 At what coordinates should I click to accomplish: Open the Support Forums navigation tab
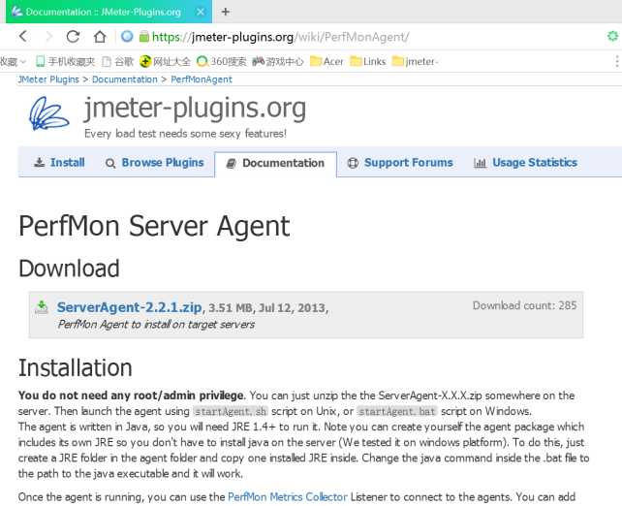[x=400, y=163]
